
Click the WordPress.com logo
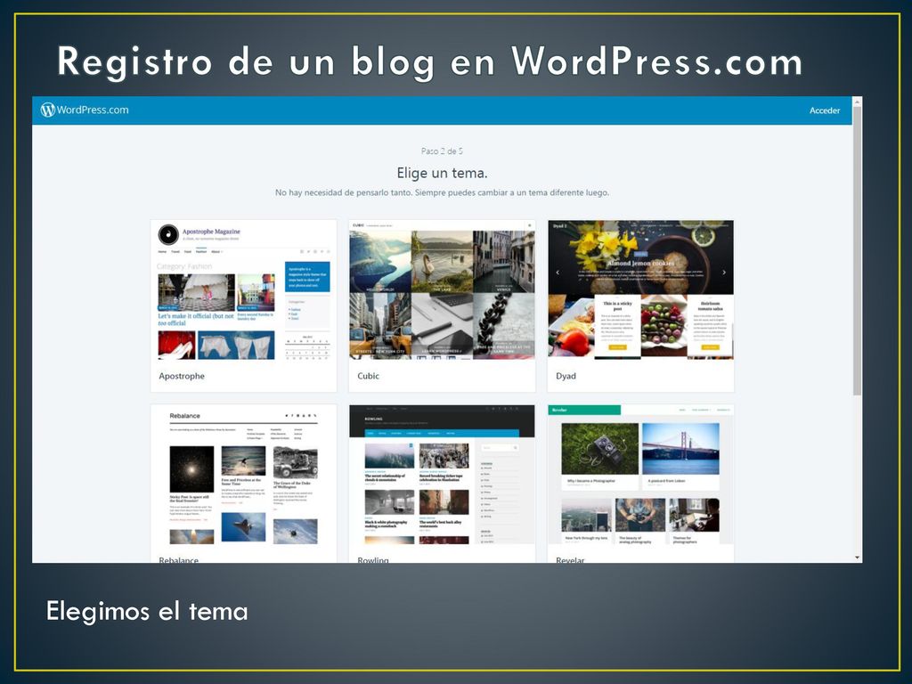click(x=85, y=110)
